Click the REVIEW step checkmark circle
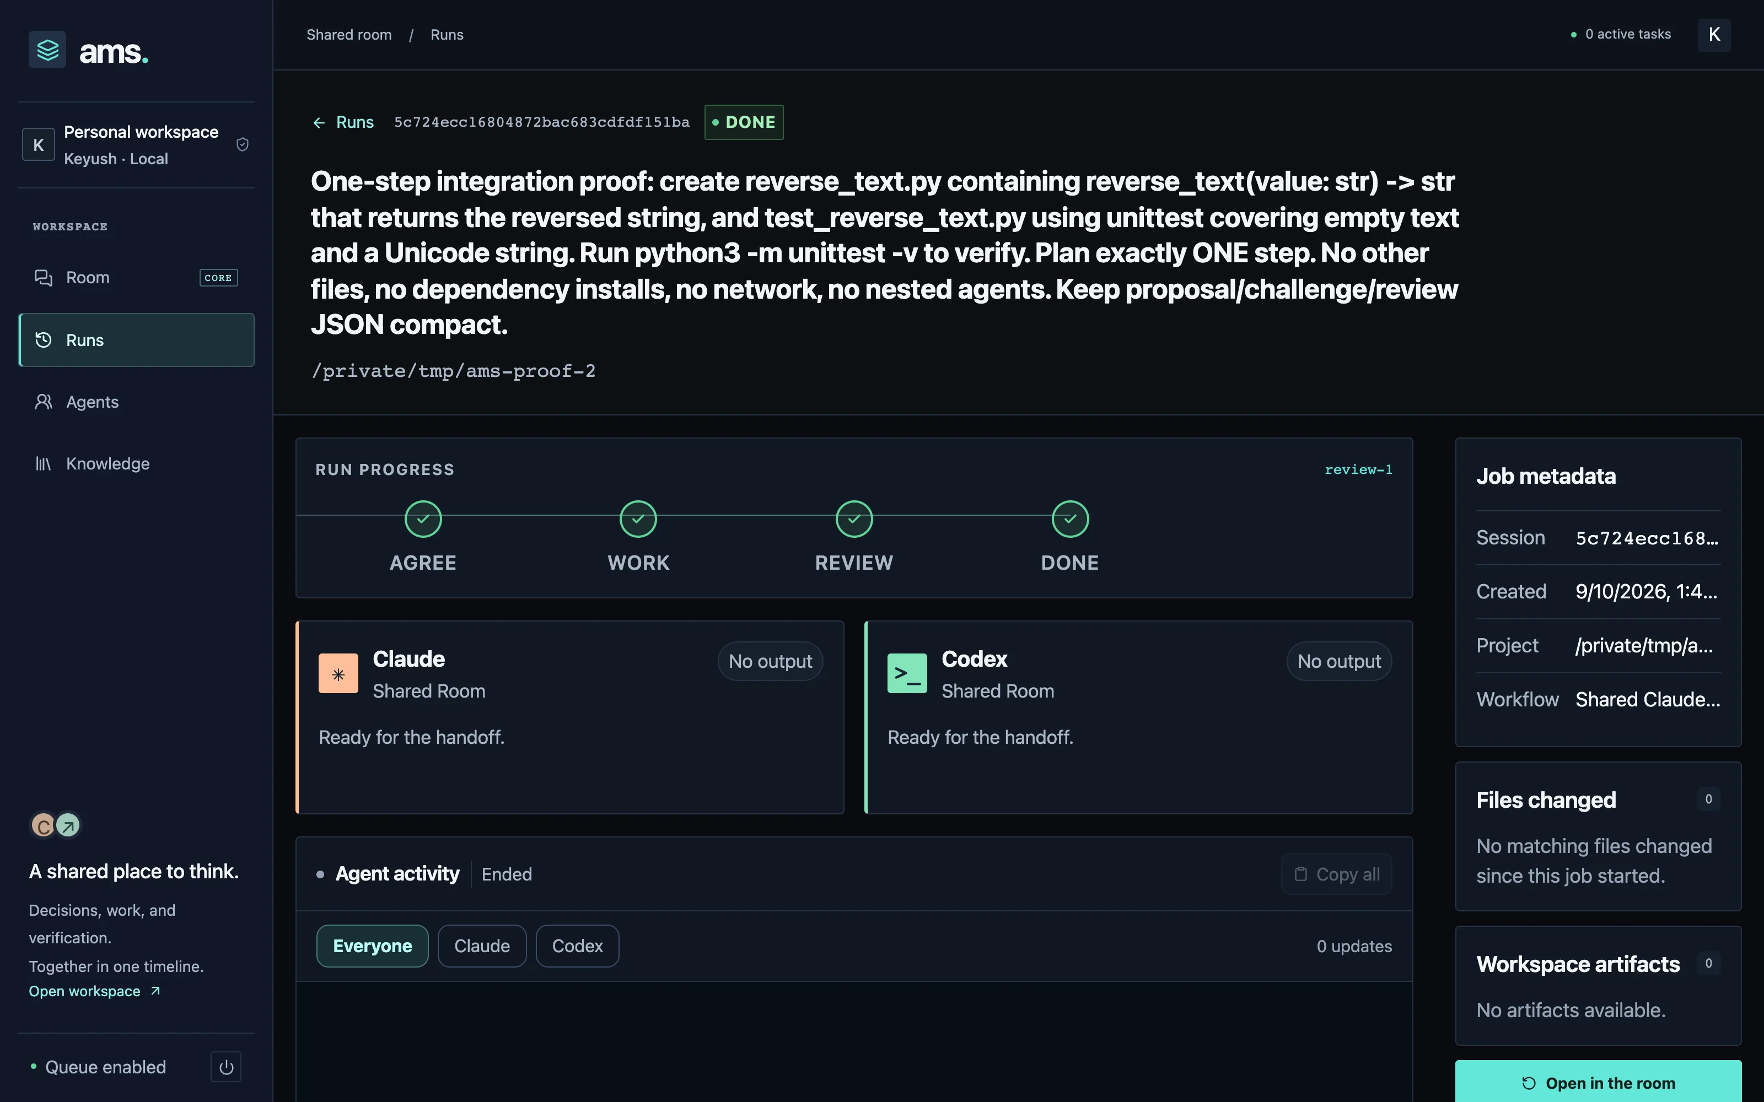 pos(853,519)
